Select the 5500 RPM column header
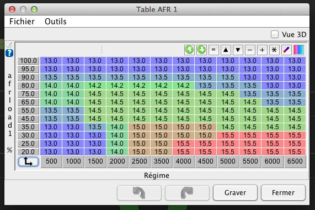This screenshot has height=210, width=315. 250,161
